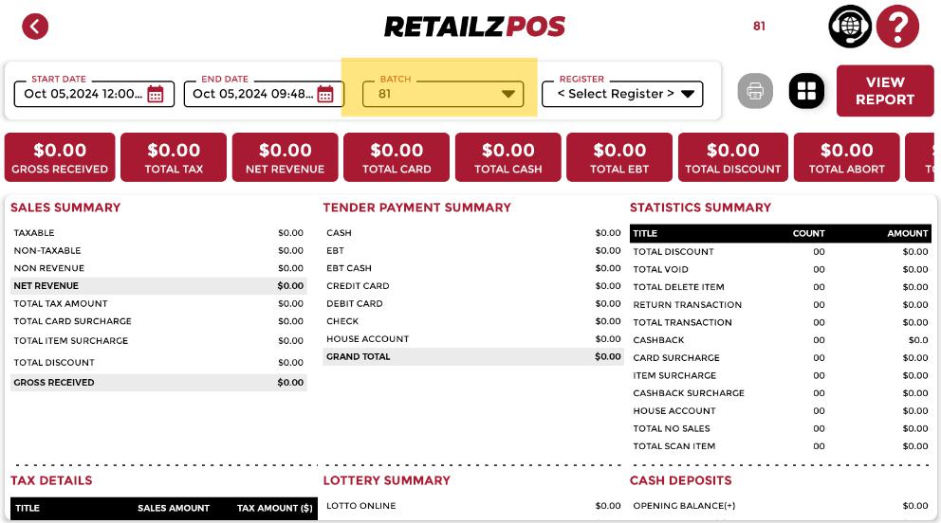Click the EBT Cash tender row
The image size is (941, 523).
tap(473, 268)
